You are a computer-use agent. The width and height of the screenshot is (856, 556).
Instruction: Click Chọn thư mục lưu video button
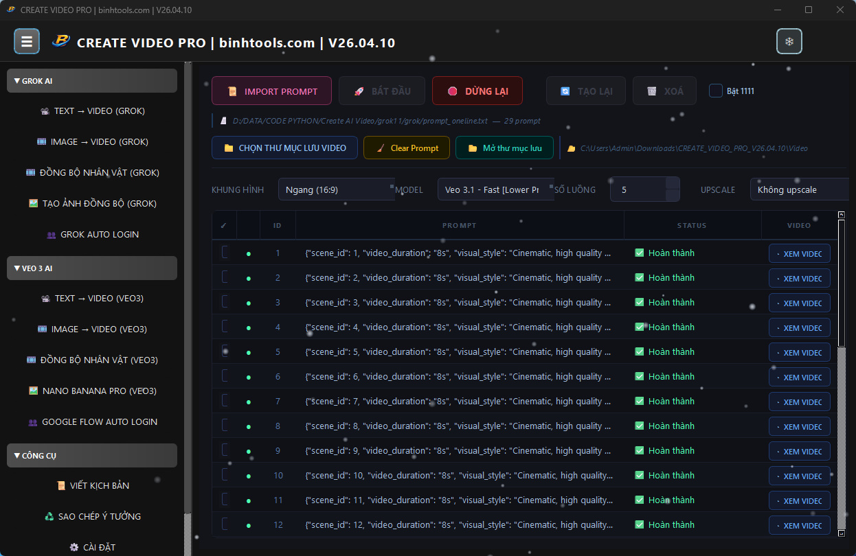pos(284,148)
